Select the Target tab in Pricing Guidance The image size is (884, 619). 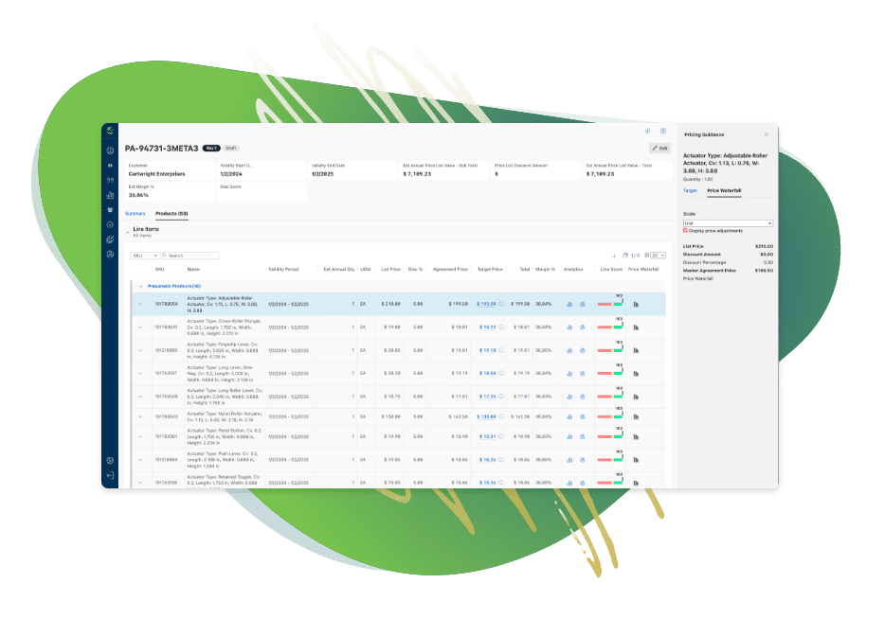click(x=690, y=190)
